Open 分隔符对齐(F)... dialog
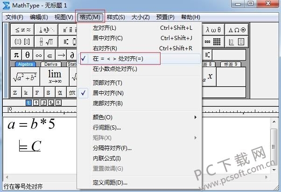The width and height of the screenshot is (281, 192). tap(139, 148)
